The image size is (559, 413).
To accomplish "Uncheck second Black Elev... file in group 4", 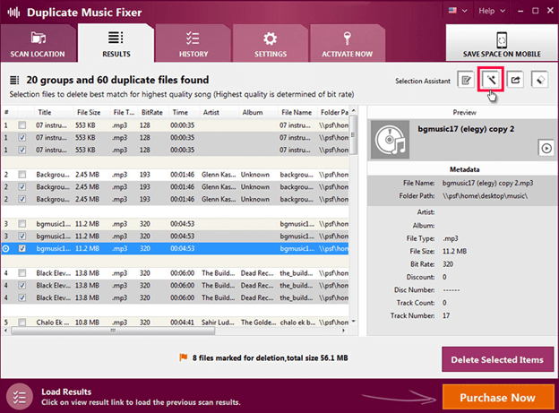I will click(x=22, y=285).
